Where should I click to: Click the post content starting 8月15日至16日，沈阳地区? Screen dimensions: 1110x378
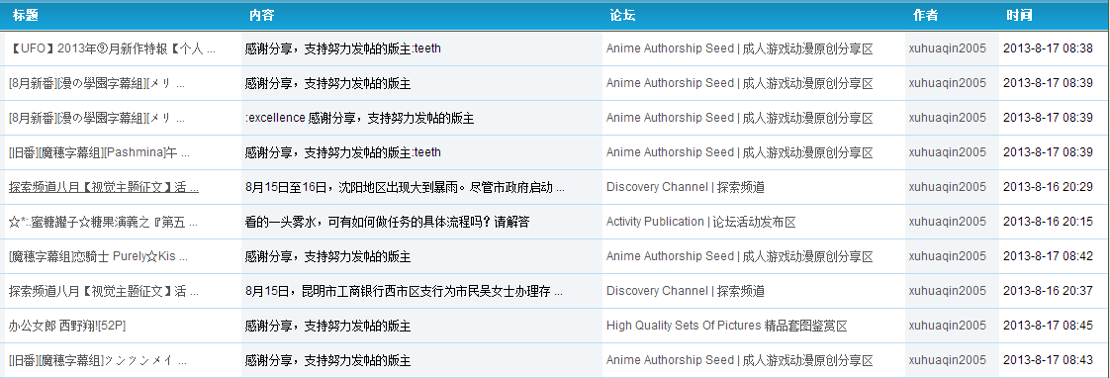click(405, 188)
